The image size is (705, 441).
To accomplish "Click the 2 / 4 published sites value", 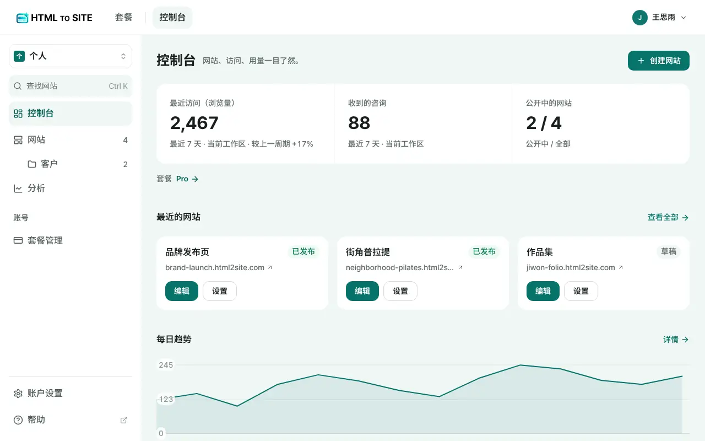I will (x=544, y=123).
